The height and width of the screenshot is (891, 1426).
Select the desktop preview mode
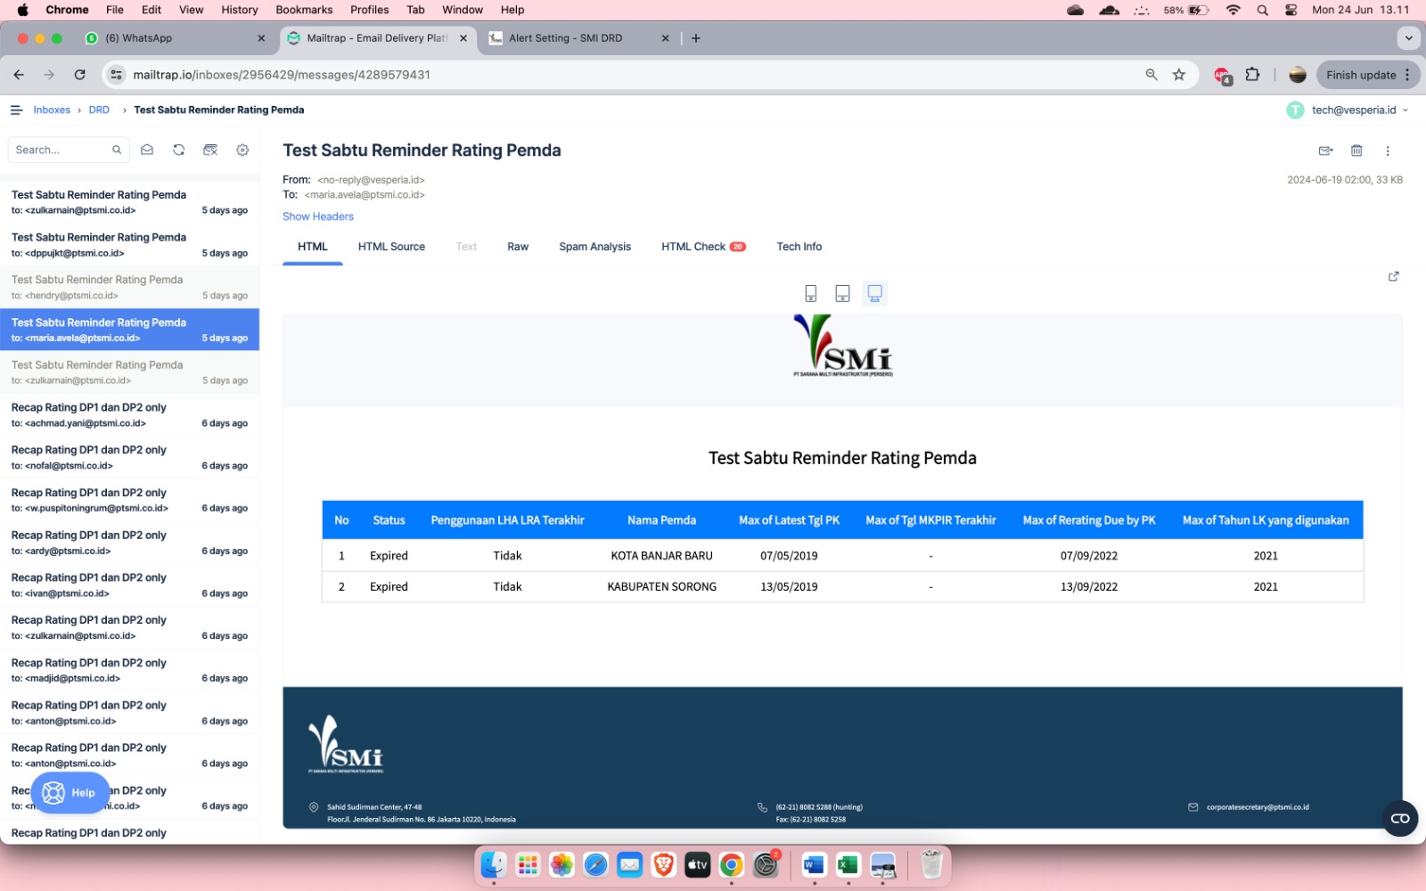coord(874,293)
